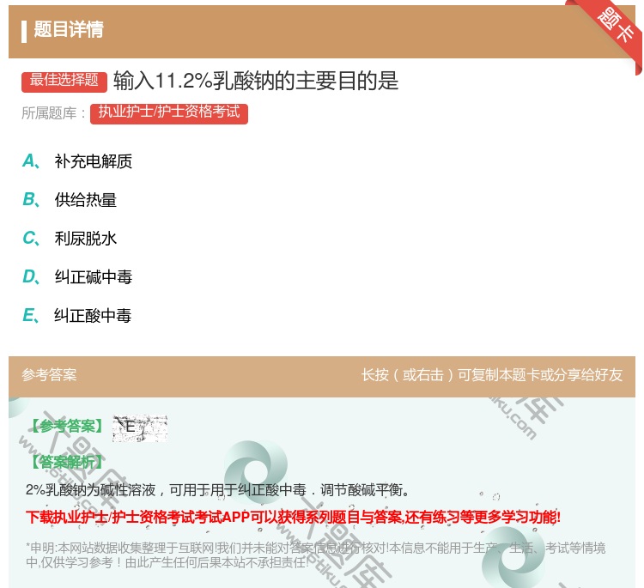Click the 所属题库 label

point(53,113)
